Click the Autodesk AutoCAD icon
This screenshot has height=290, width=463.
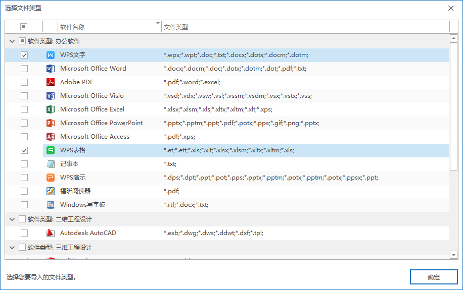pos(51,233)
